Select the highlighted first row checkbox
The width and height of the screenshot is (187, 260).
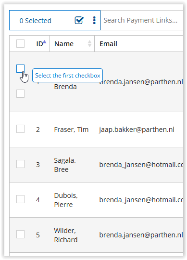tap(20, 68)
